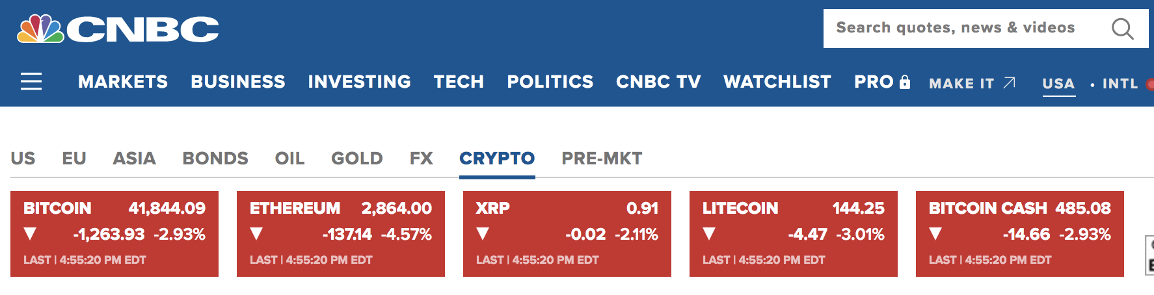Click the CNBC peacock logo
The height and width of the screenshot is (295, 1154).
[41, 29]
